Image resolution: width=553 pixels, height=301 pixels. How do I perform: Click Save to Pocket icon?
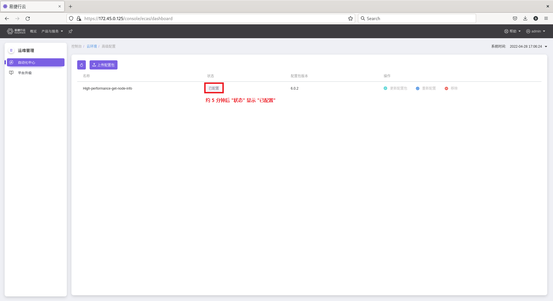515,18
